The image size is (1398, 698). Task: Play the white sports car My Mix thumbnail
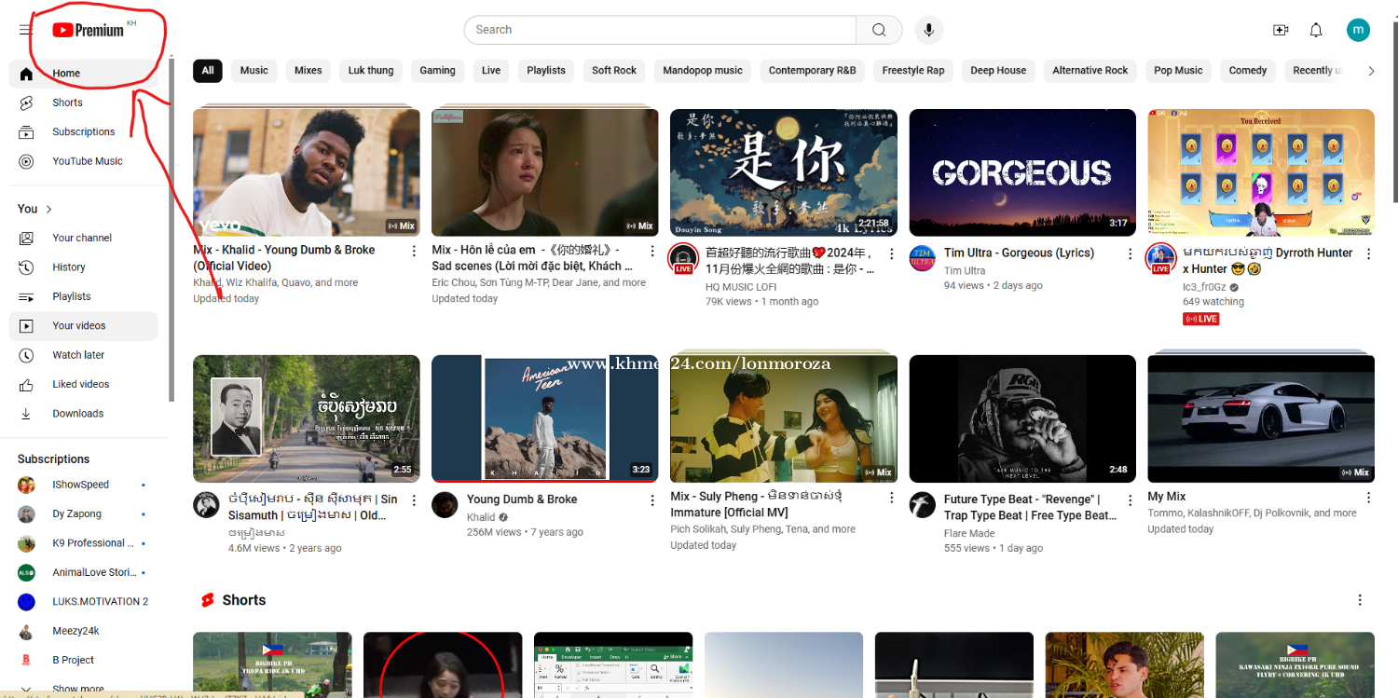point(1261,418)
